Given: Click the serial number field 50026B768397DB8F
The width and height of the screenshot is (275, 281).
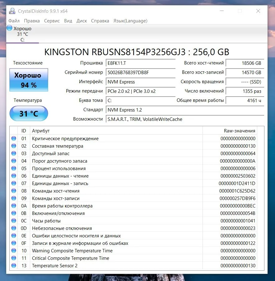Looking at the screenshot, I should coord(140,72).
